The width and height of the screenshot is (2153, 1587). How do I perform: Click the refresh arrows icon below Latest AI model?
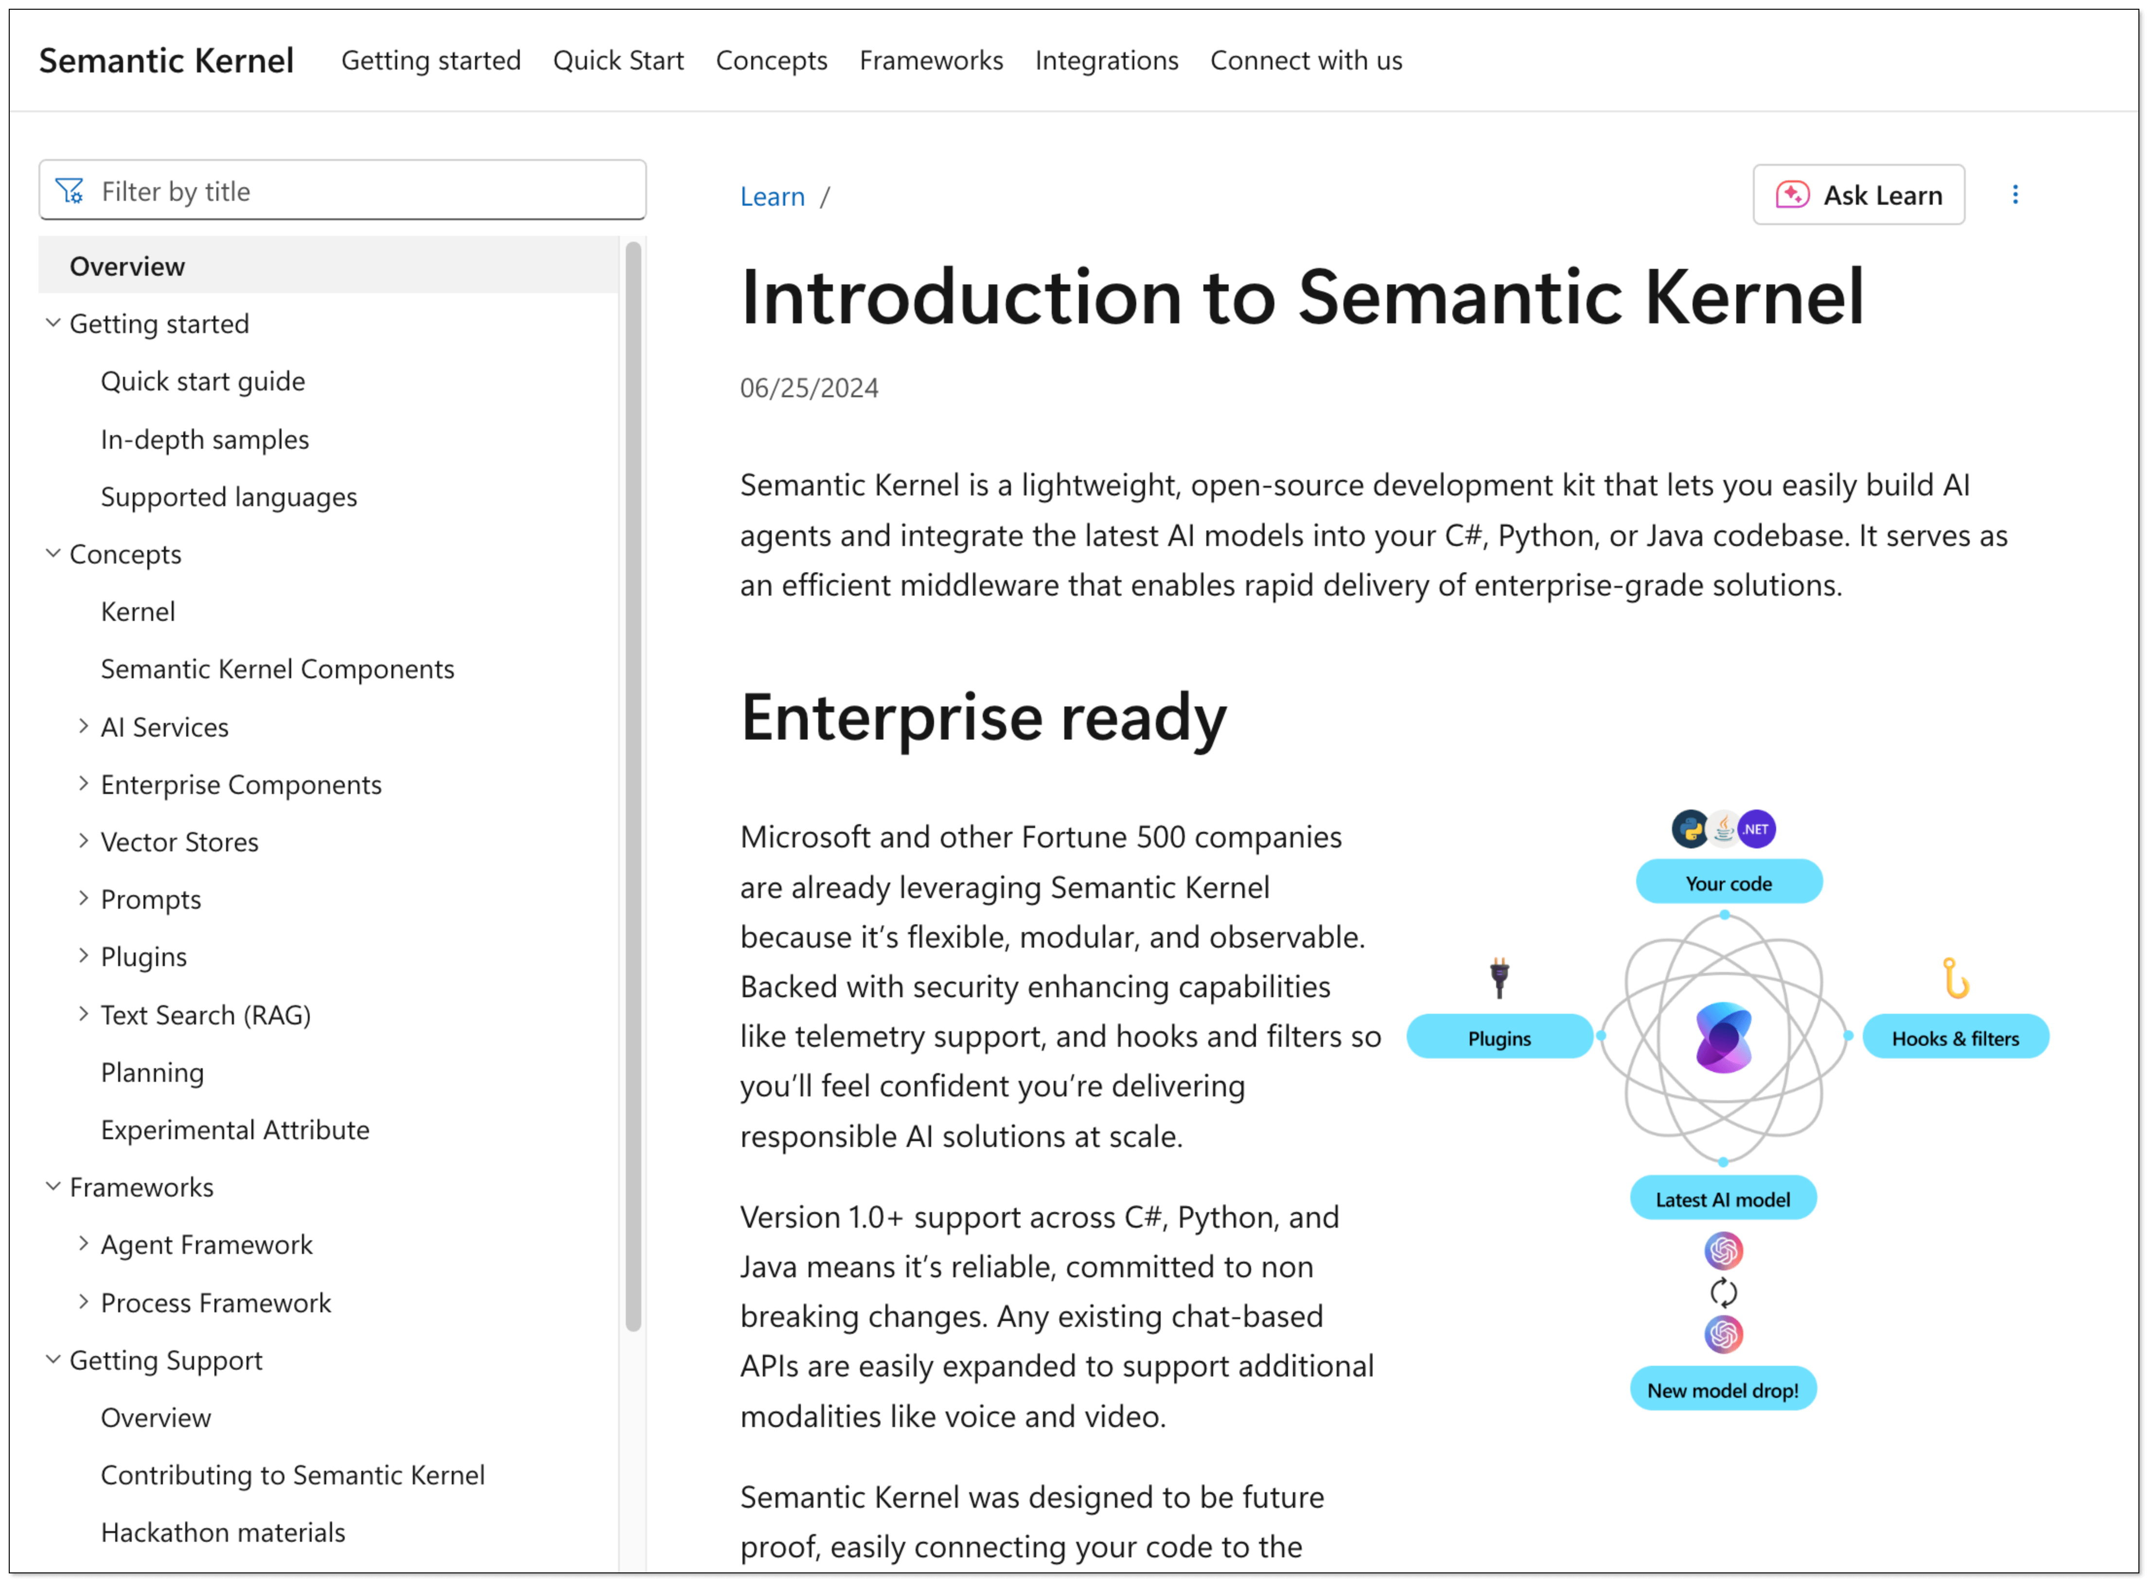[x=1724, y=1293]
